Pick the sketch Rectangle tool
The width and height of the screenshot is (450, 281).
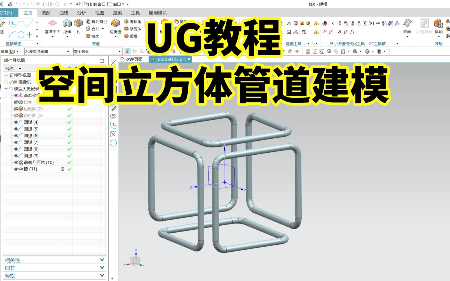tap(21, 24)
